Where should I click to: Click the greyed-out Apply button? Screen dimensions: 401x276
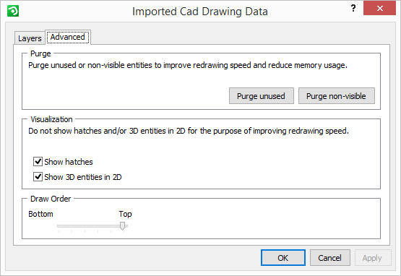(x=373, y=258)
